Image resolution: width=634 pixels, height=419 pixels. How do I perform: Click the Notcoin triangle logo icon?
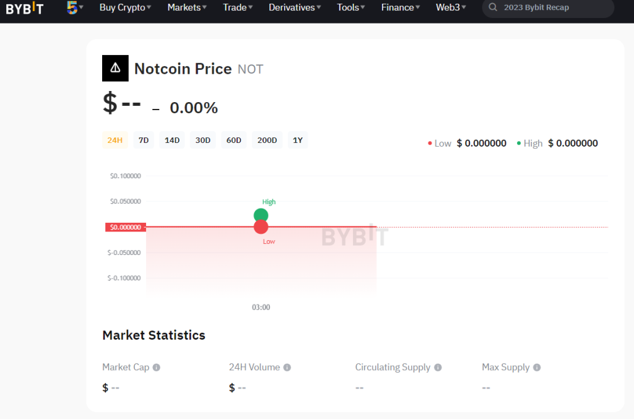[115, 68]
